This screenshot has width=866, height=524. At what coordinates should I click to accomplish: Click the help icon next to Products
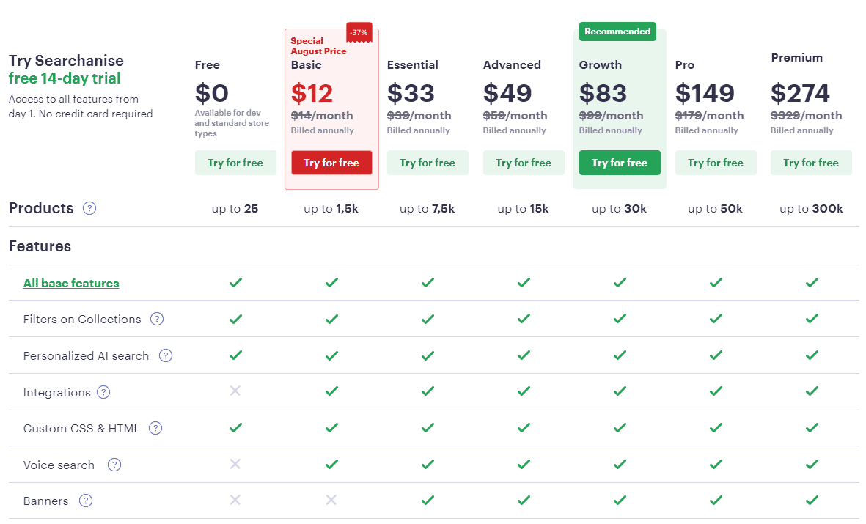pyautogui.click(x=89, y=208)
